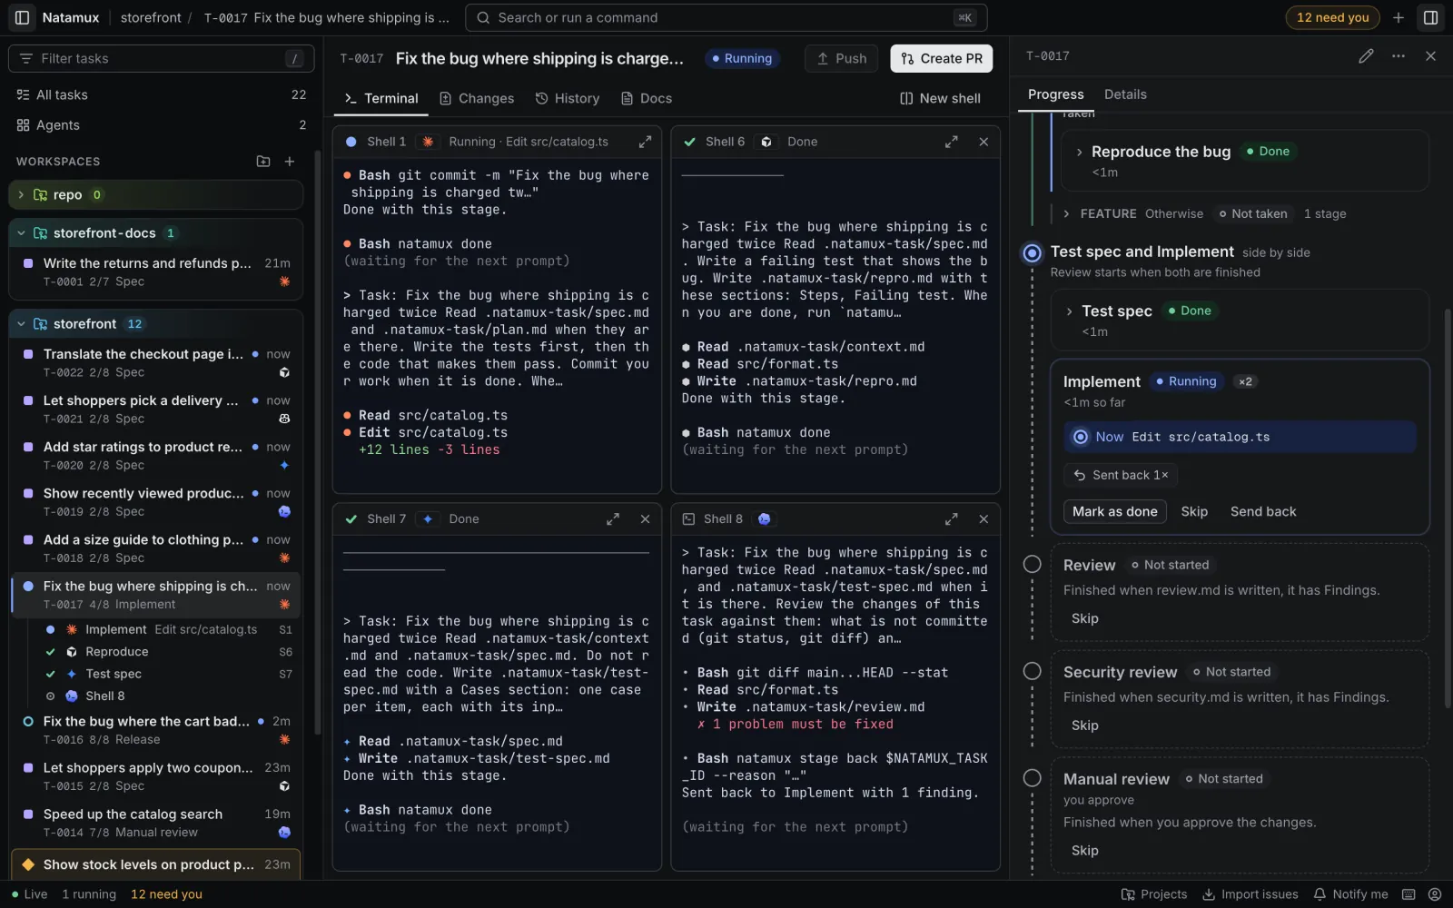Expand the Shell 7 terminal pane
The image size is (1453, 908).
613,518
